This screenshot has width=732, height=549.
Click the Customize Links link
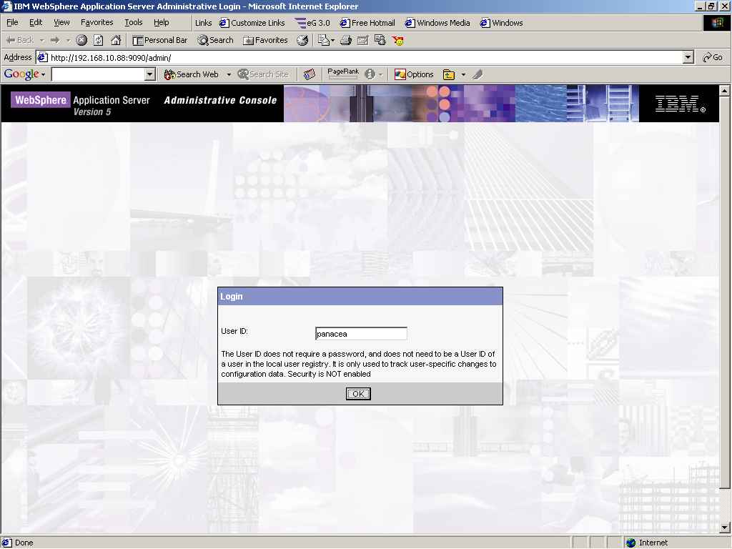[252, 23]
